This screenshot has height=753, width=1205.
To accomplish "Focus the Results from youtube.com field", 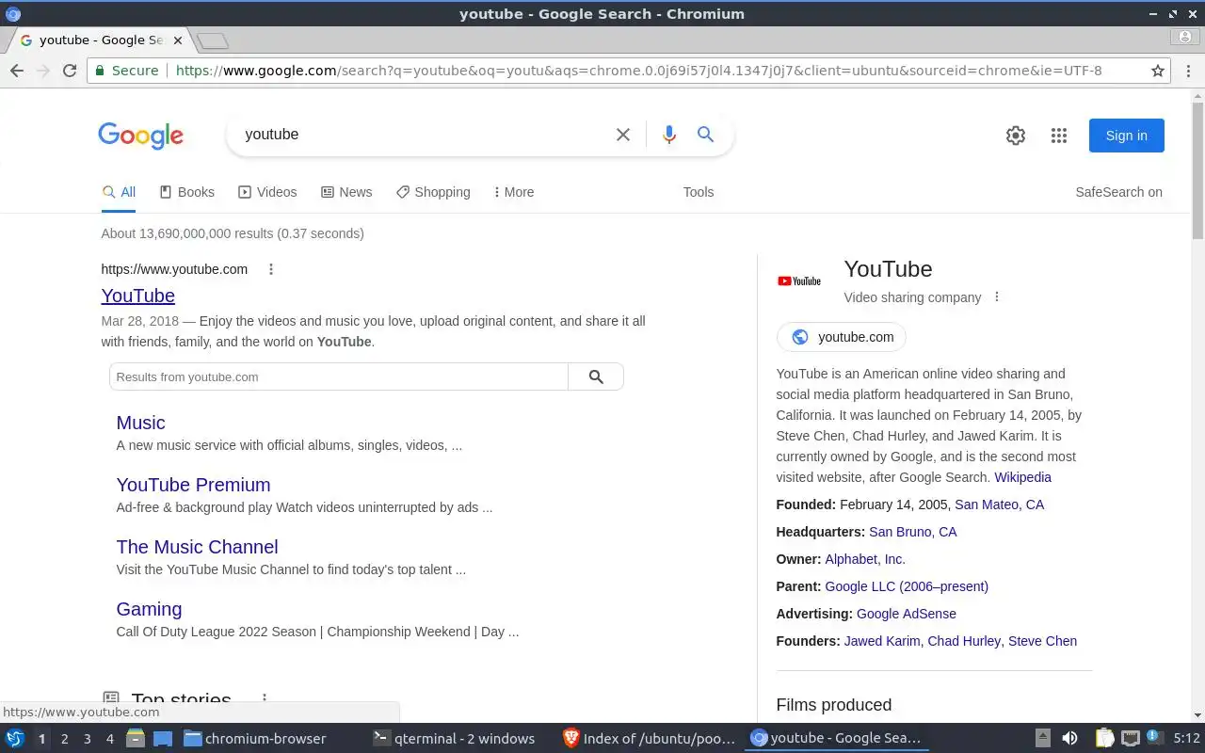I will point(339,377).
